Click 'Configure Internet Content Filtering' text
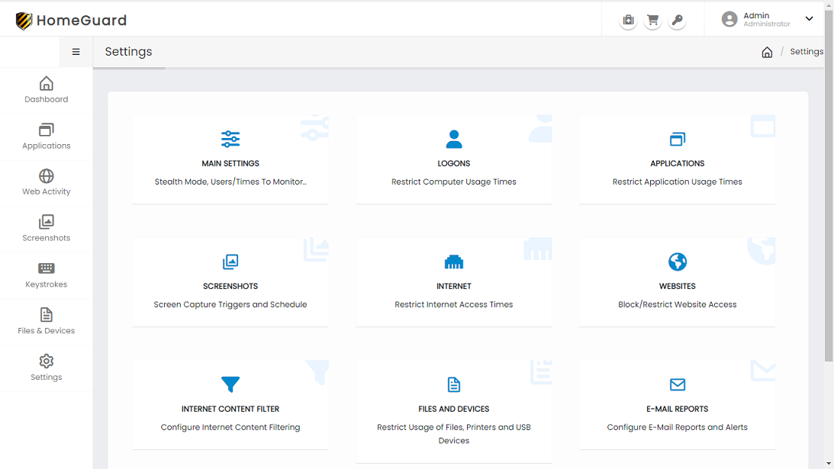This screenshot has width=834, height=469. coord(230,428)
